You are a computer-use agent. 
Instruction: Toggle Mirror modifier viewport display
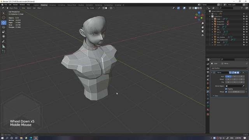235,73
